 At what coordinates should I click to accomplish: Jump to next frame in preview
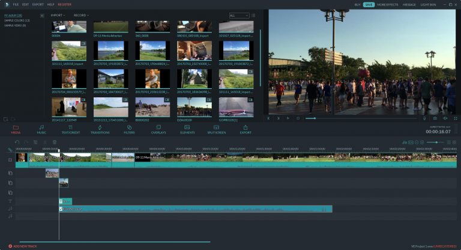278,118
